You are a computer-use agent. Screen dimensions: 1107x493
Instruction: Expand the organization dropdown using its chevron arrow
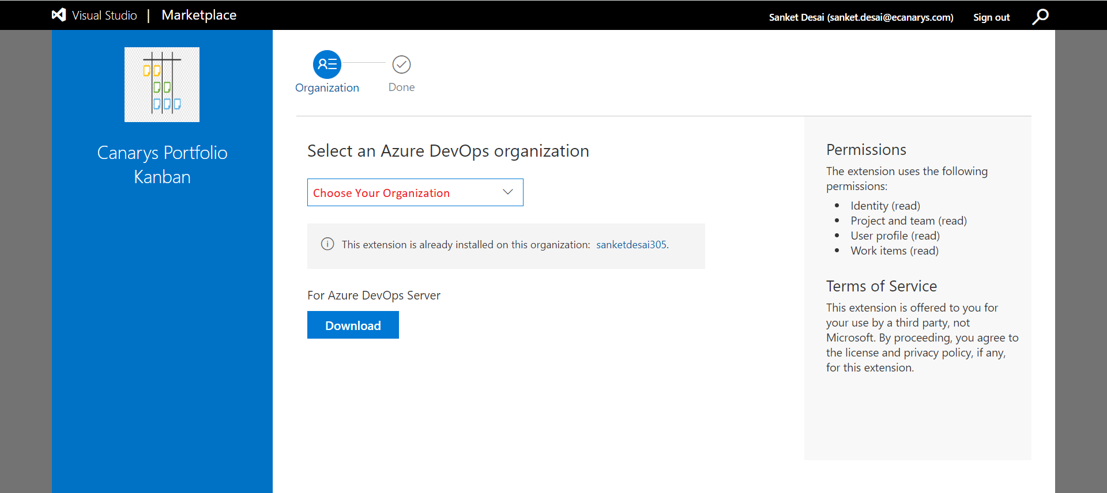pos(507,192)
